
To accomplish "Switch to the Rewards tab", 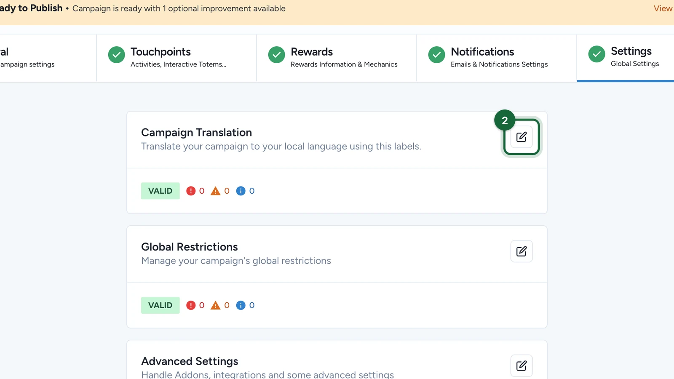I will tap(337, 58).
